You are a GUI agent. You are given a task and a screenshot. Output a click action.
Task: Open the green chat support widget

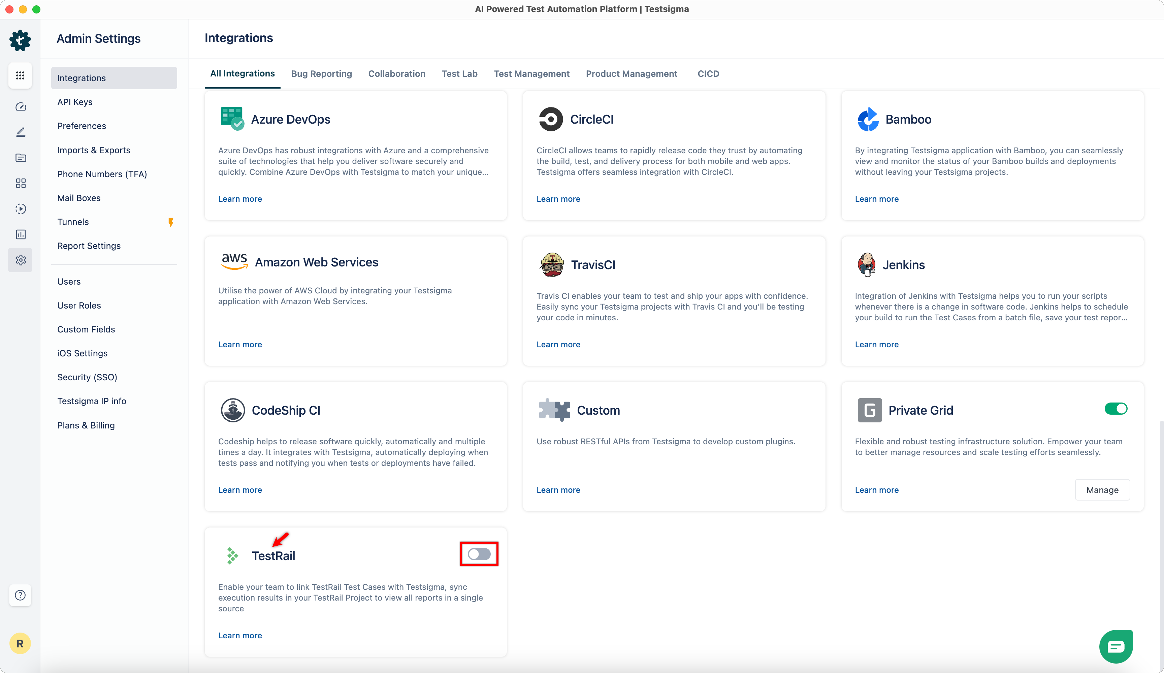[1115, 646]
